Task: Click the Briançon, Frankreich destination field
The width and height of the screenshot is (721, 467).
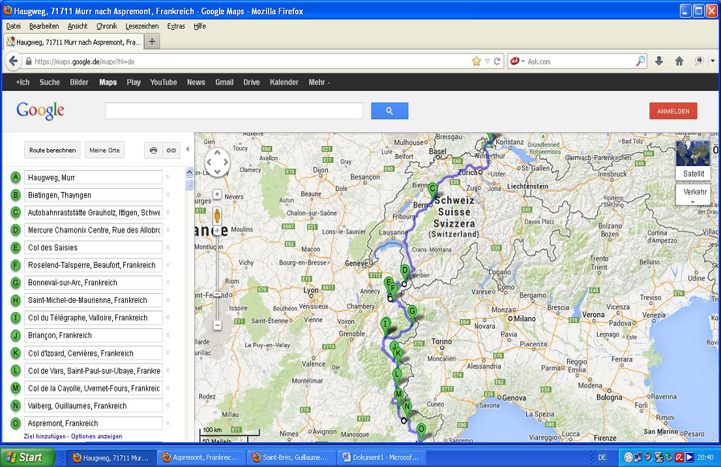Action: point(93,335)
